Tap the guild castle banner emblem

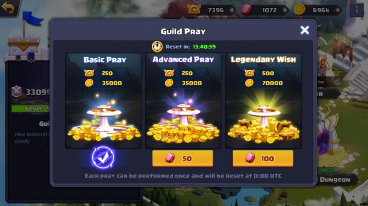pos(23,48)
